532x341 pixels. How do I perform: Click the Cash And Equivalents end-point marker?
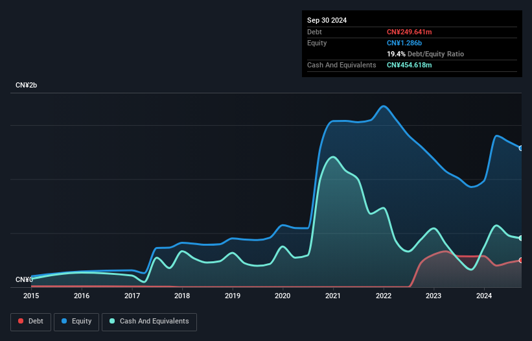[521, 238]
